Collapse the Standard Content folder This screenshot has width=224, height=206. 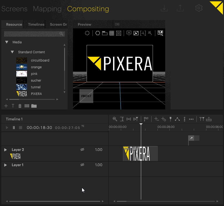pyautogui.click(x=12, y=52)
